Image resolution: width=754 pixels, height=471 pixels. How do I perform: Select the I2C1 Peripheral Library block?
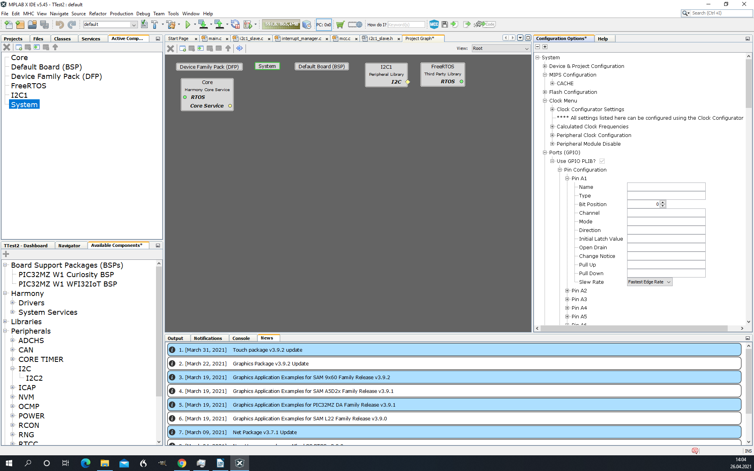click(x=386, y=75)
